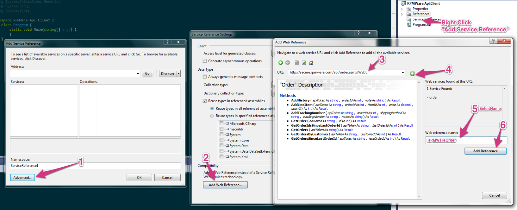
Task: Open the Discover button dropdown arrow
Action: pos(179,74)
